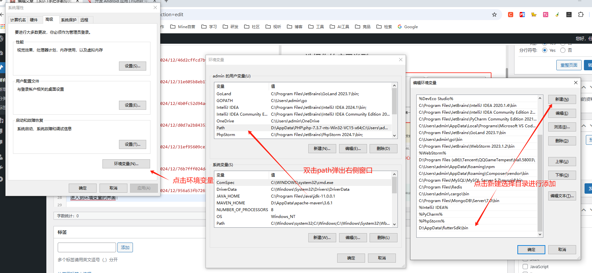Image resolution: width=592 pixels, height=273 pixels.
Task: Click the tag text input field
Action: [x=87, y=247]
